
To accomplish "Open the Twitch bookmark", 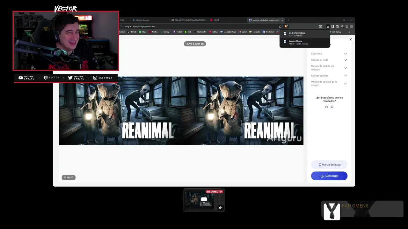I will (178, 32).
